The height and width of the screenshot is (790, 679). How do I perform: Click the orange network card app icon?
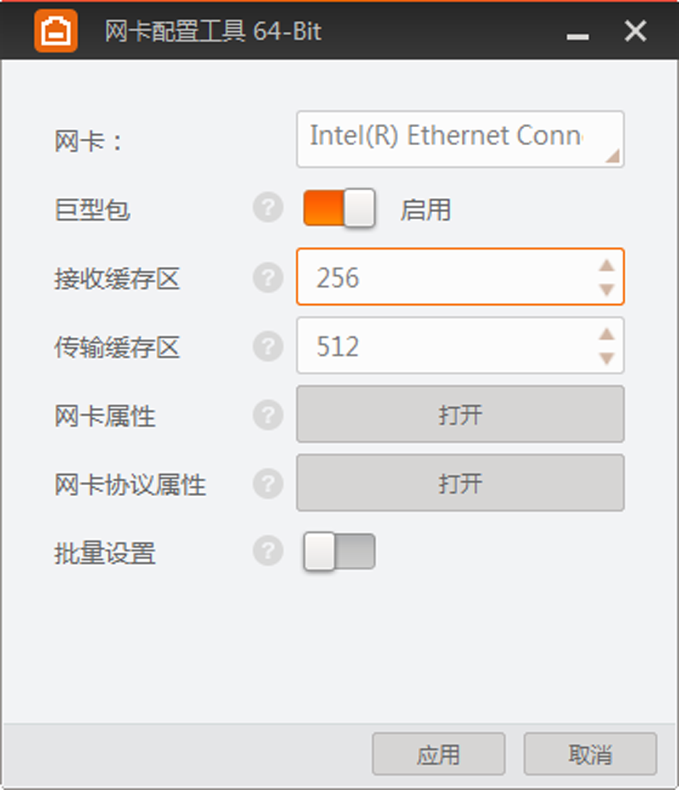point(55,31)
